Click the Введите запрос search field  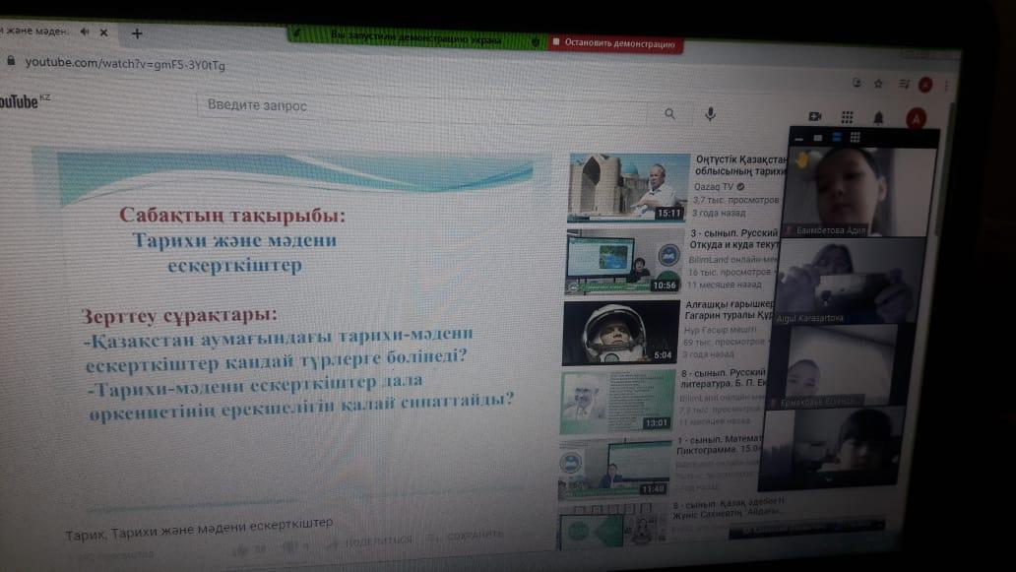pyautogui.click(x=423, y=106)
